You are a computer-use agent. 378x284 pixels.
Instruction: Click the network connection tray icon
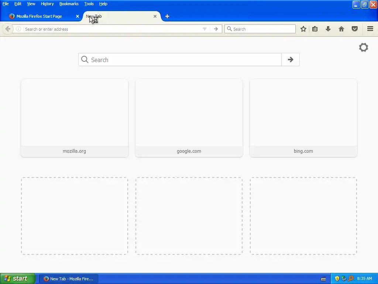[344, 278]
